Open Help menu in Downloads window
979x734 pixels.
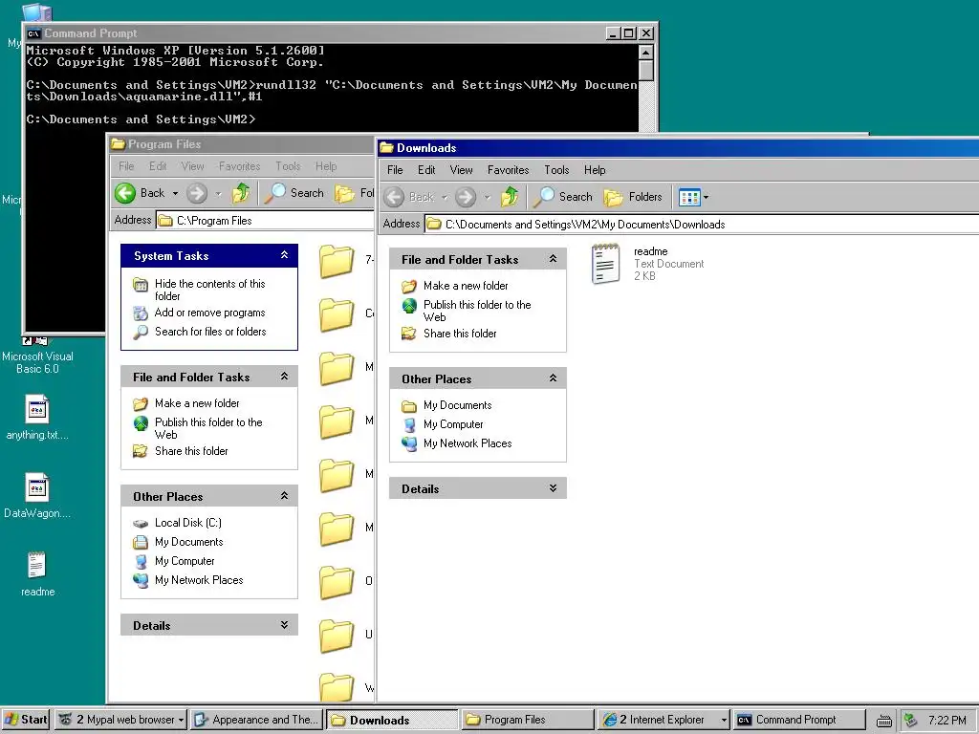coord(595,170)
